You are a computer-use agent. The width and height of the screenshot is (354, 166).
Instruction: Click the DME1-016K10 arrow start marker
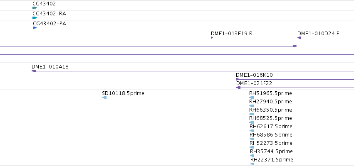[x=238, y=79]
